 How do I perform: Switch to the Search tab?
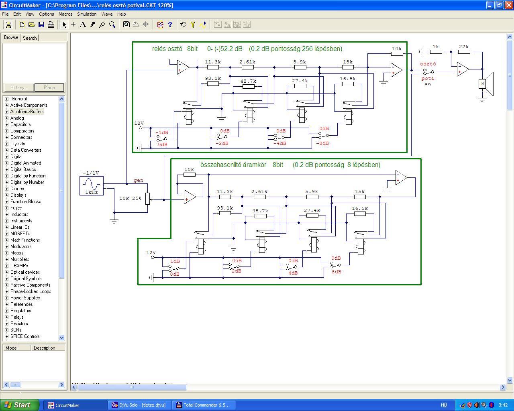pyautogui.click(x=30, y=38)
